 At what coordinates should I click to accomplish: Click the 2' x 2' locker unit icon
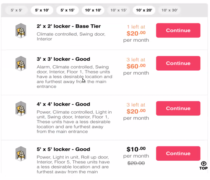coord(21,31)
